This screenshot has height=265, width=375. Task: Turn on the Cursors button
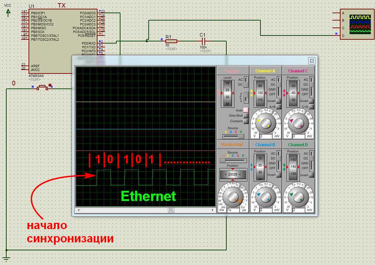246,121
